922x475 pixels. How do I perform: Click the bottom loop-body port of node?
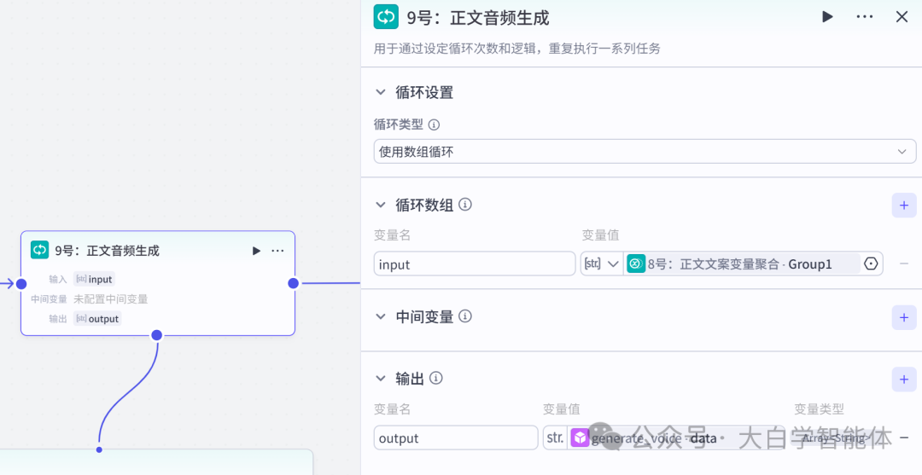[156, 335]
